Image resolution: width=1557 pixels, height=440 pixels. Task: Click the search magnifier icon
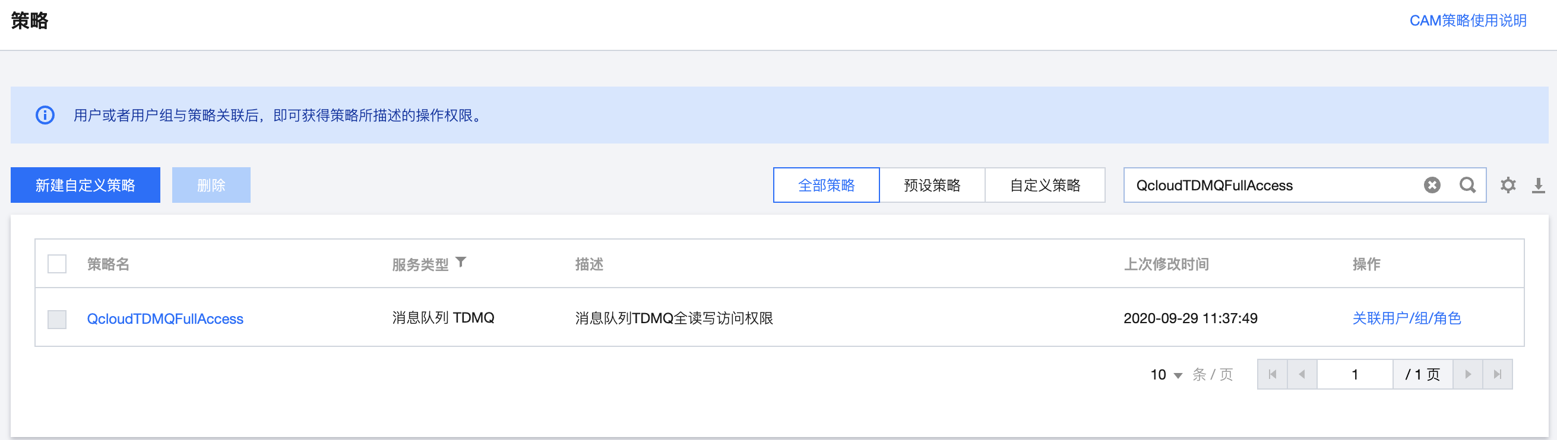[x=1467, y=185]
